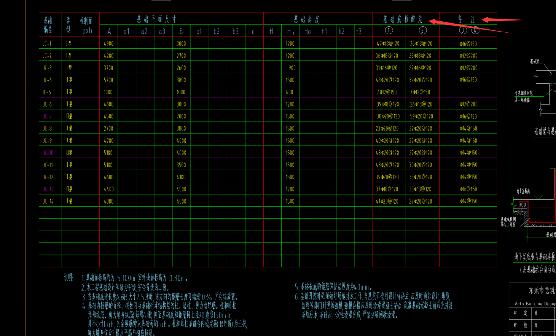Select the "a1" sub-column header
This screenshot has width=556, height=336.
click(x=127, y=31)
